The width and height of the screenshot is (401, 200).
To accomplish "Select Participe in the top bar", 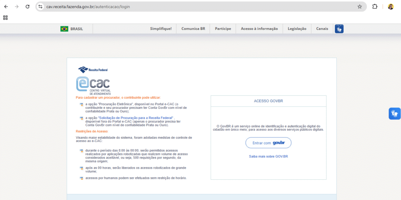I will (223, 29).
